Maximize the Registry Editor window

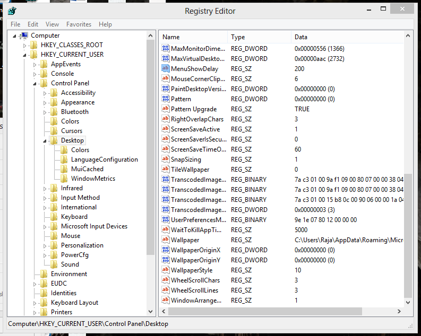(x=383, y=9)
